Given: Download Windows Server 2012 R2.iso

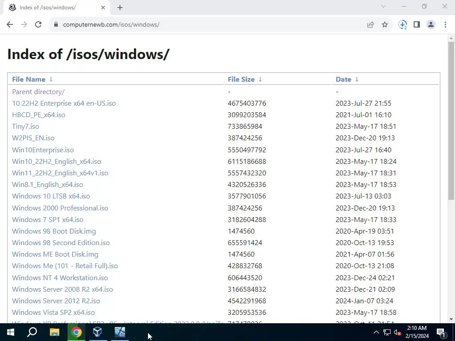Looking at the screenshot, I should click(x=56, y=301).
